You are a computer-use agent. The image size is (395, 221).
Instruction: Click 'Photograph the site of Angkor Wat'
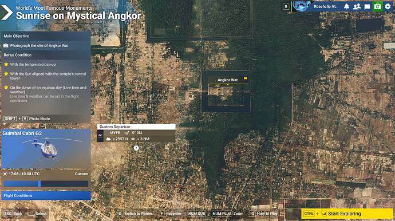[x=39, y=46]
